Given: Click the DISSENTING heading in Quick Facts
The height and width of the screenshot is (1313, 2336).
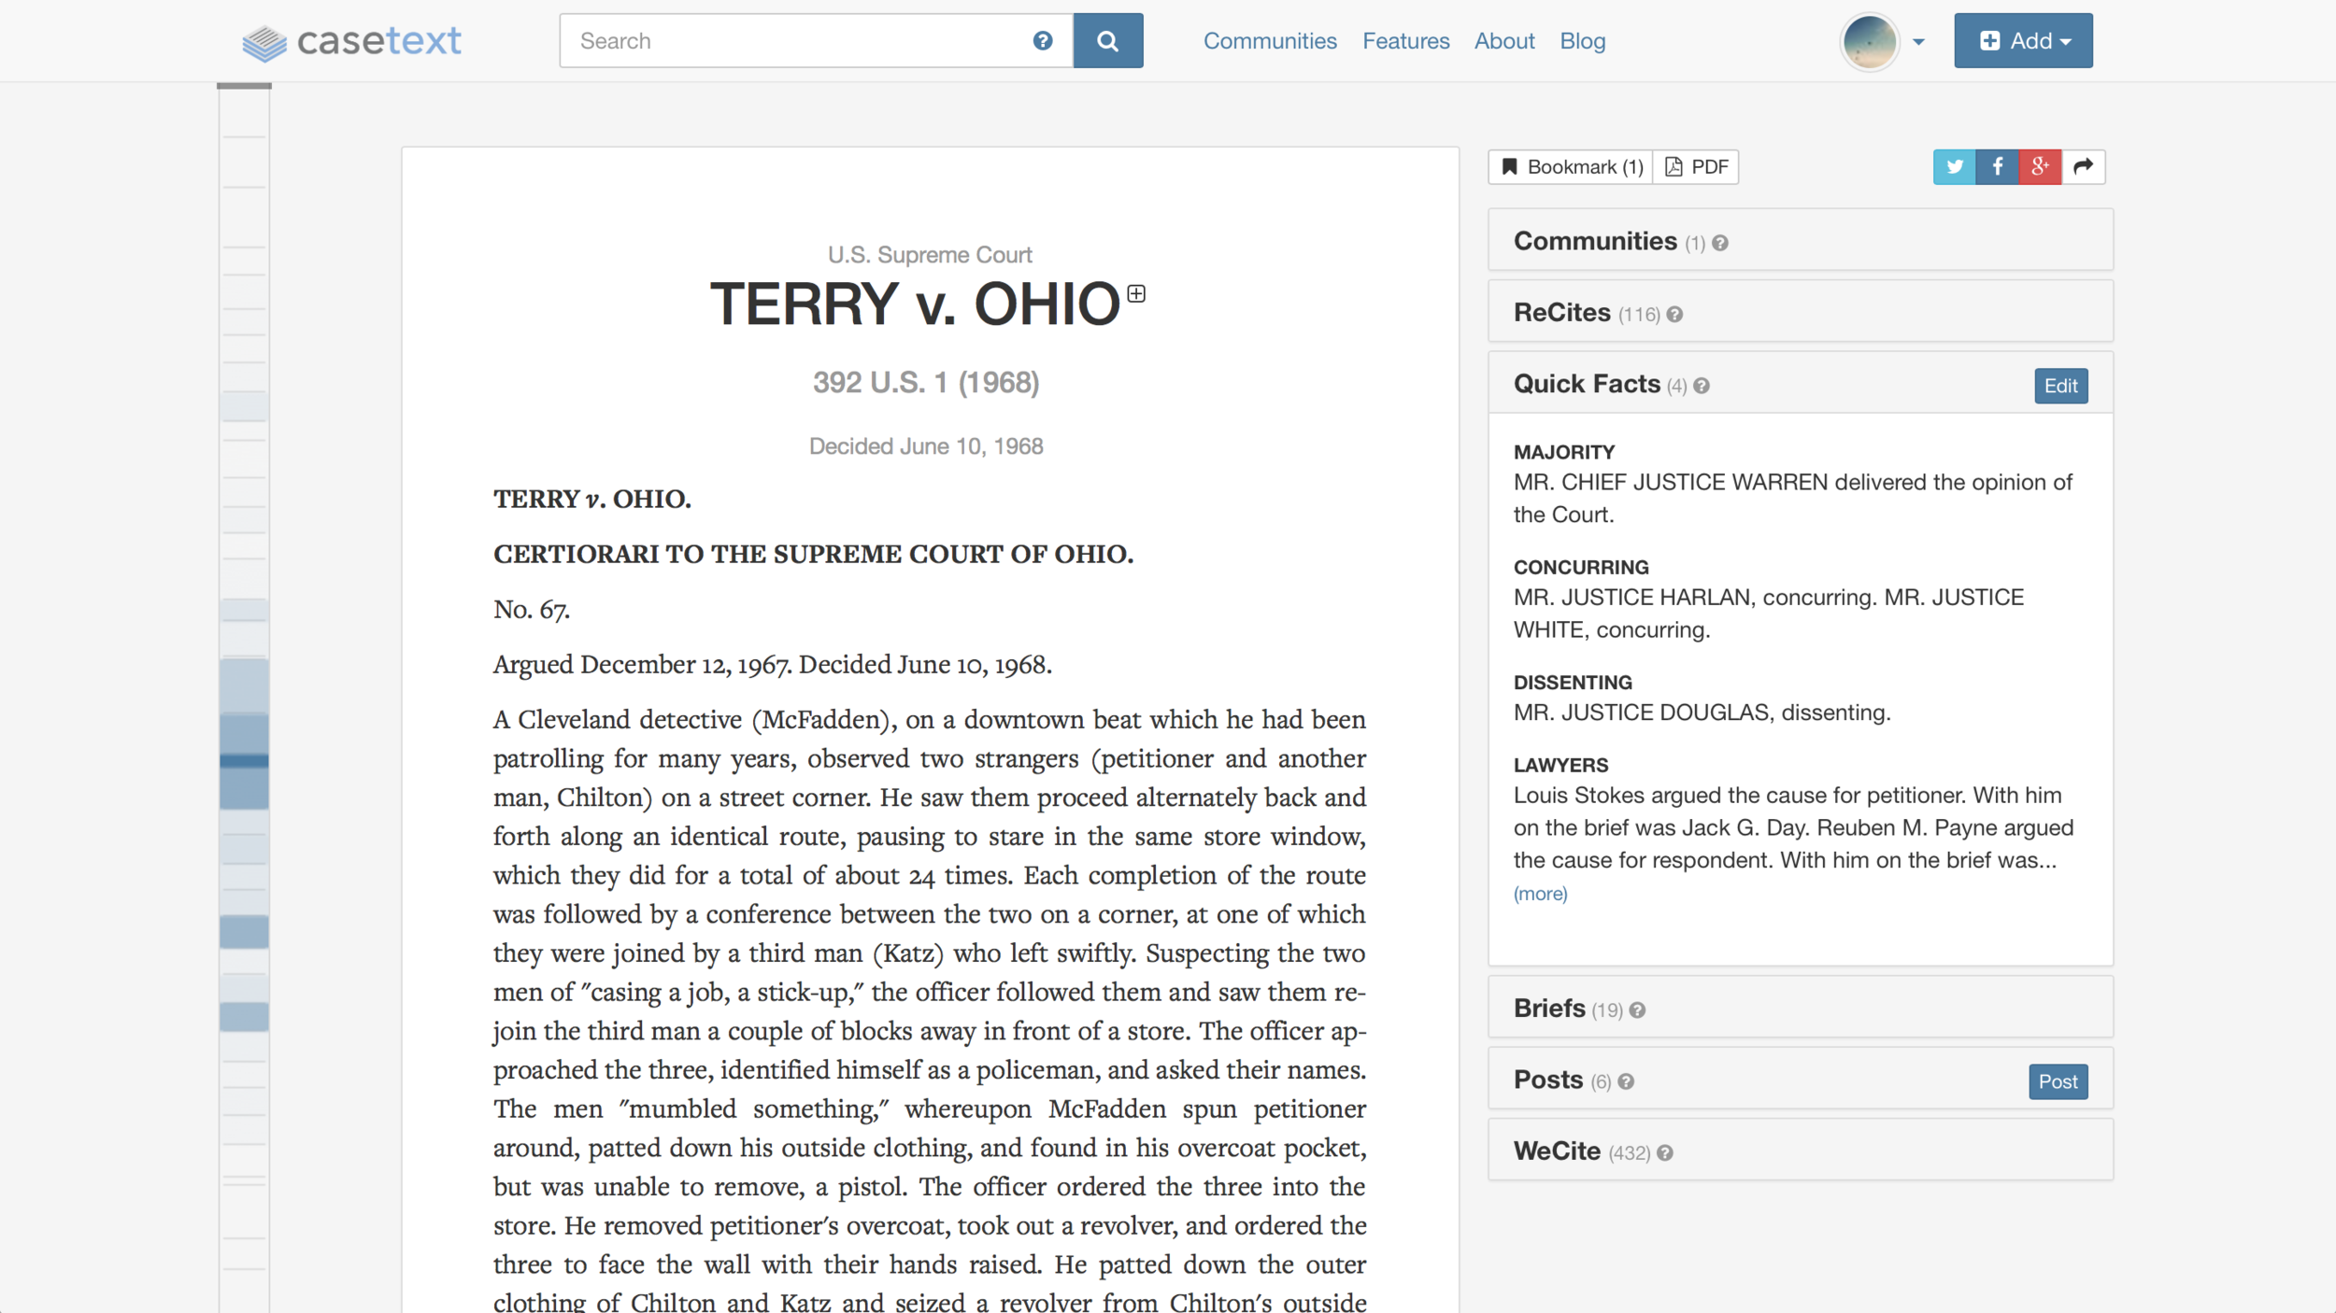Looking at the screenshot, I should tap(1573, 683).
